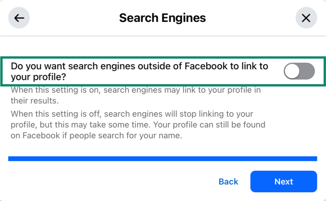
Task: Enable search engines linking to your profile
Action: (299, 71)
